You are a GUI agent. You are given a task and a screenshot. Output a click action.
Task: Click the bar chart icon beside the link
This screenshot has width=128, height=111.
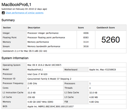pyautogui.click(x=3, y=13)
